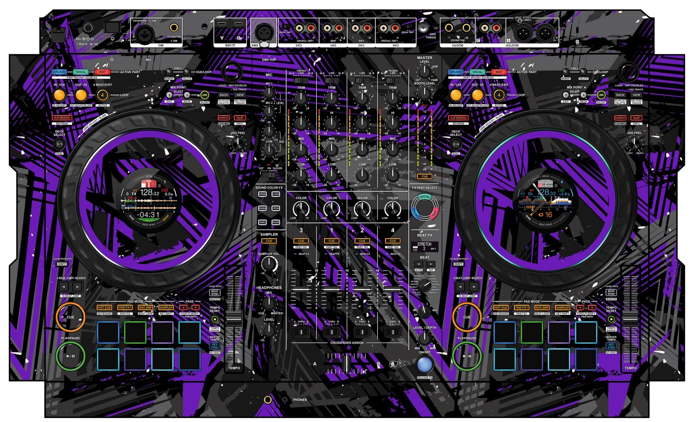Tap the PITCH sound color FX button
694x422 pixels.
(x=276, y=208)
